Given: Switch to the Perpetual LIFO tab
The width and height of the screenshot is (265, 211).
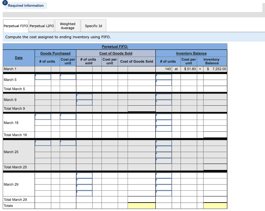Looking at the screenshot, I should point(41,26).
